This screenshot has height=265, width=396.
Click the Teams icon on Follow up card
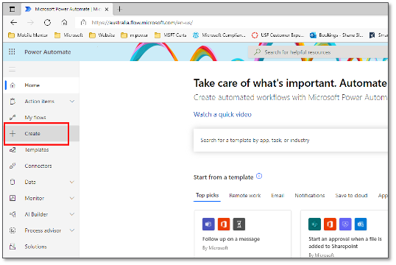(x=208, y=224)
